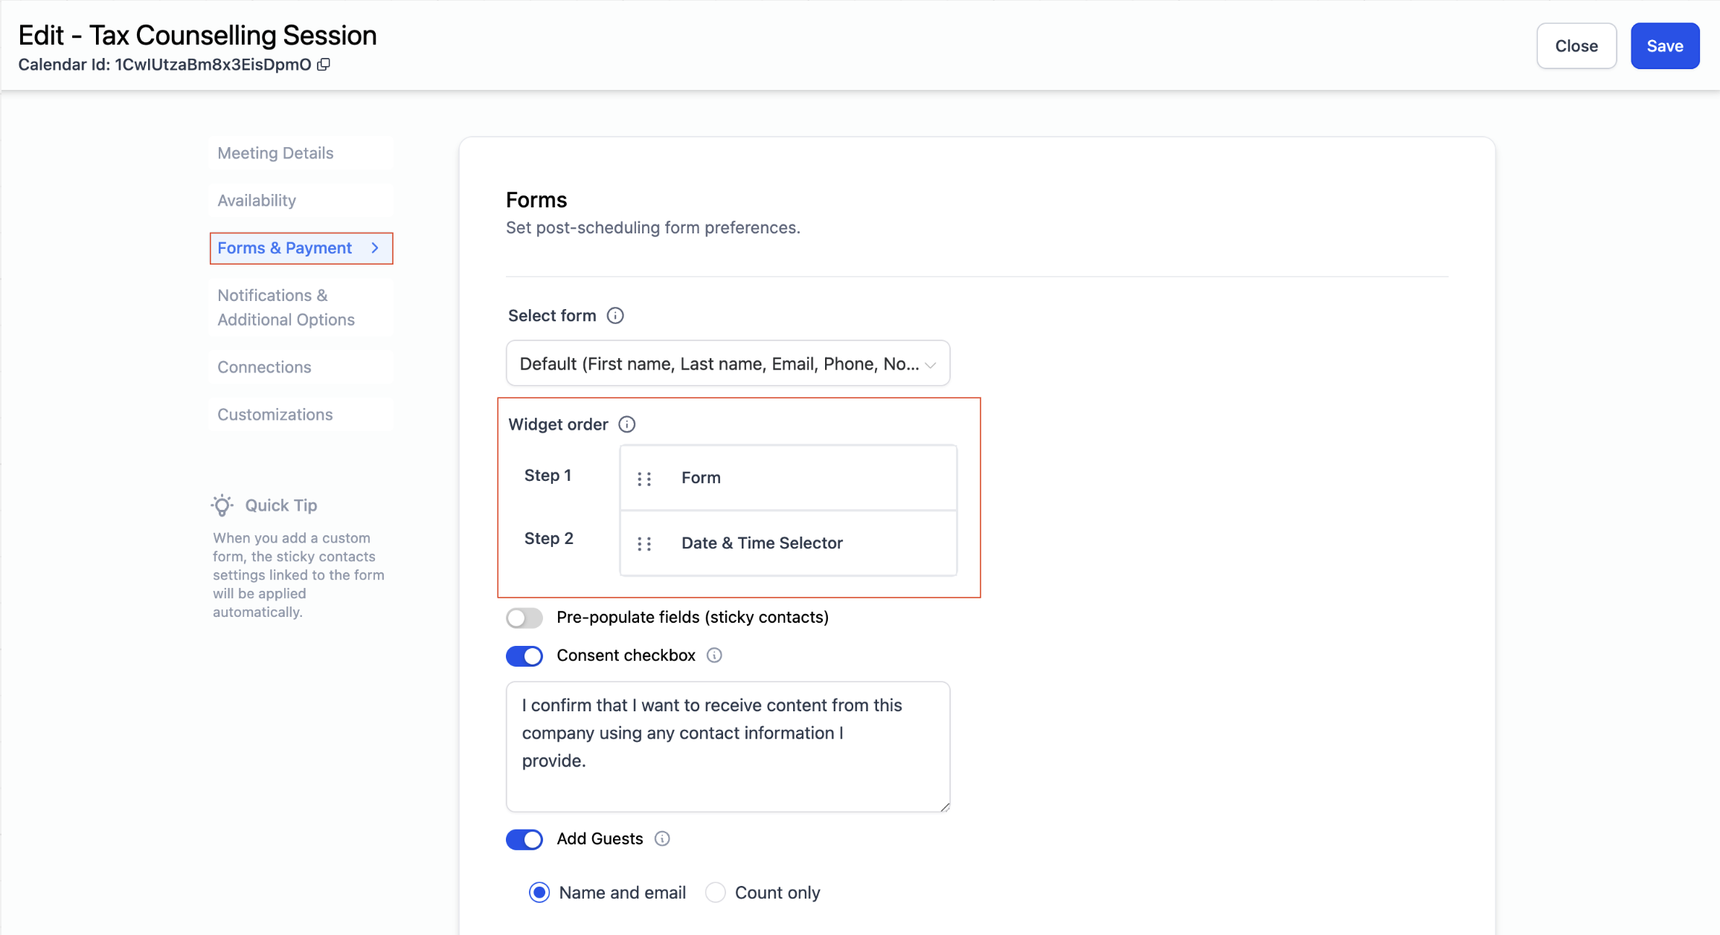Go to Notifications & Additional Options
Screen dimensions: 1720x935
(x=286, y=308)
